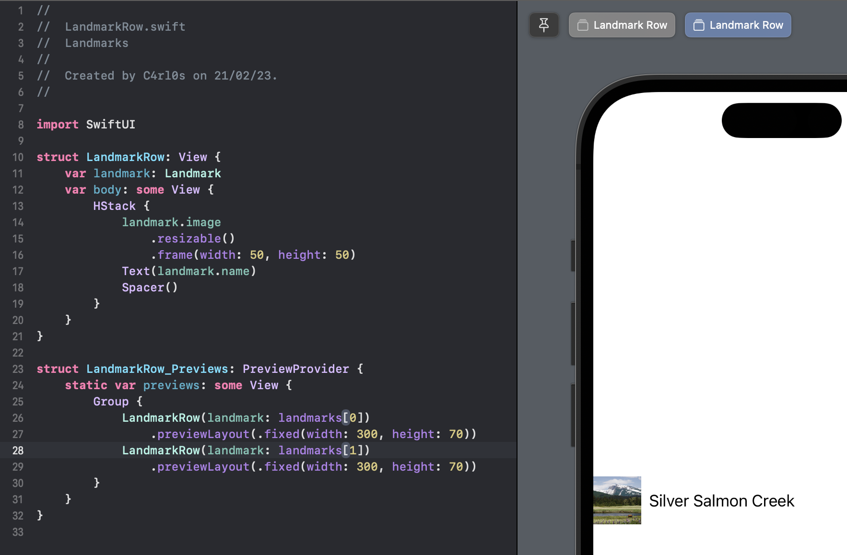Select the highlighted blue Landmark Row preview tab
This screenshot has height=555, width=847.
pos(738,25)
